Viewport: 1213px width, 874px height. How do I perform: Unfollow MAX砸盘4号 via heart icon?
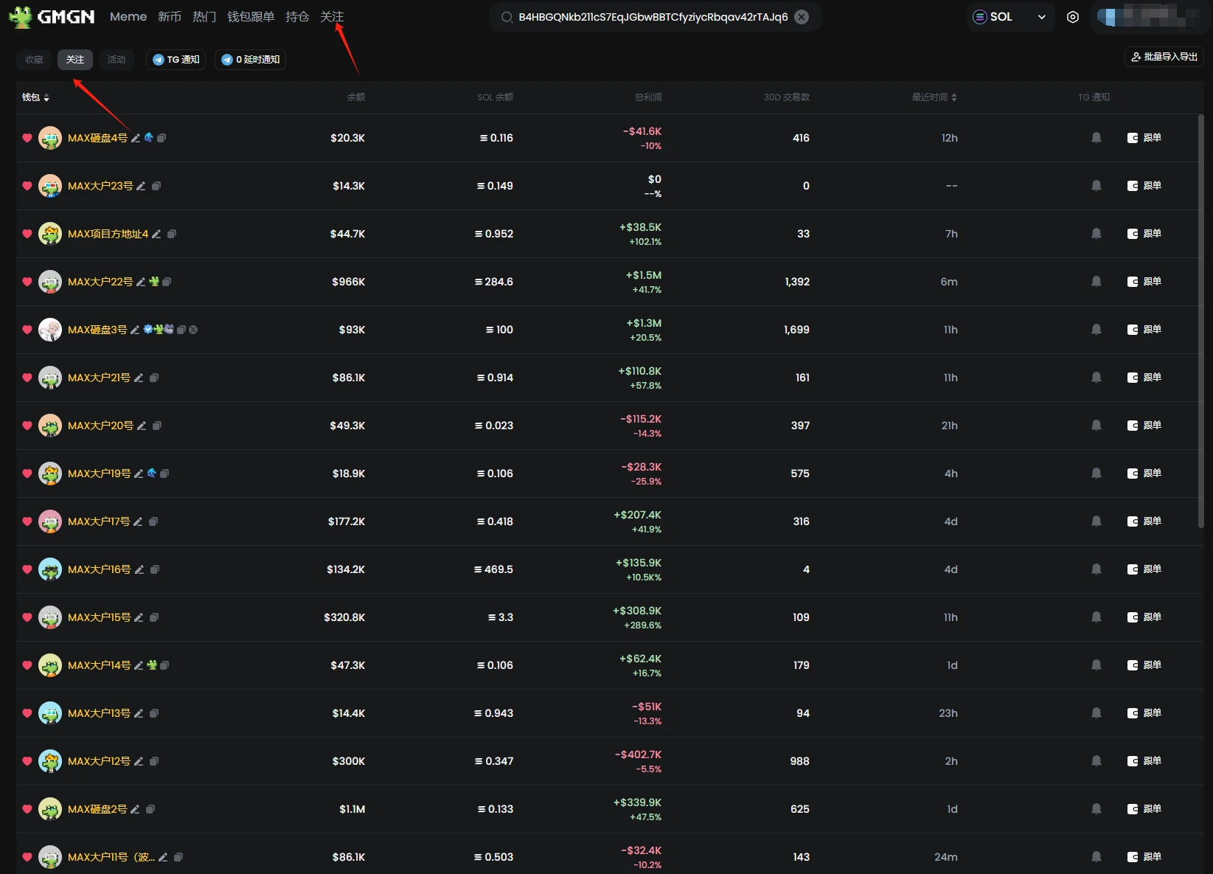coord(27,138)
